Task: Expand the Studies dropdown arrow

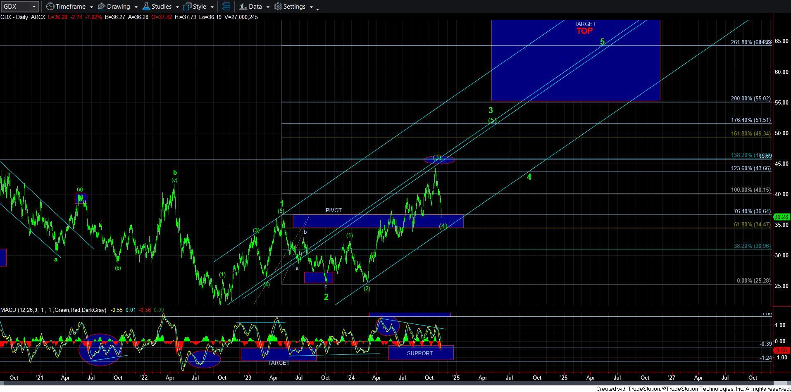Action: (177, 7)
